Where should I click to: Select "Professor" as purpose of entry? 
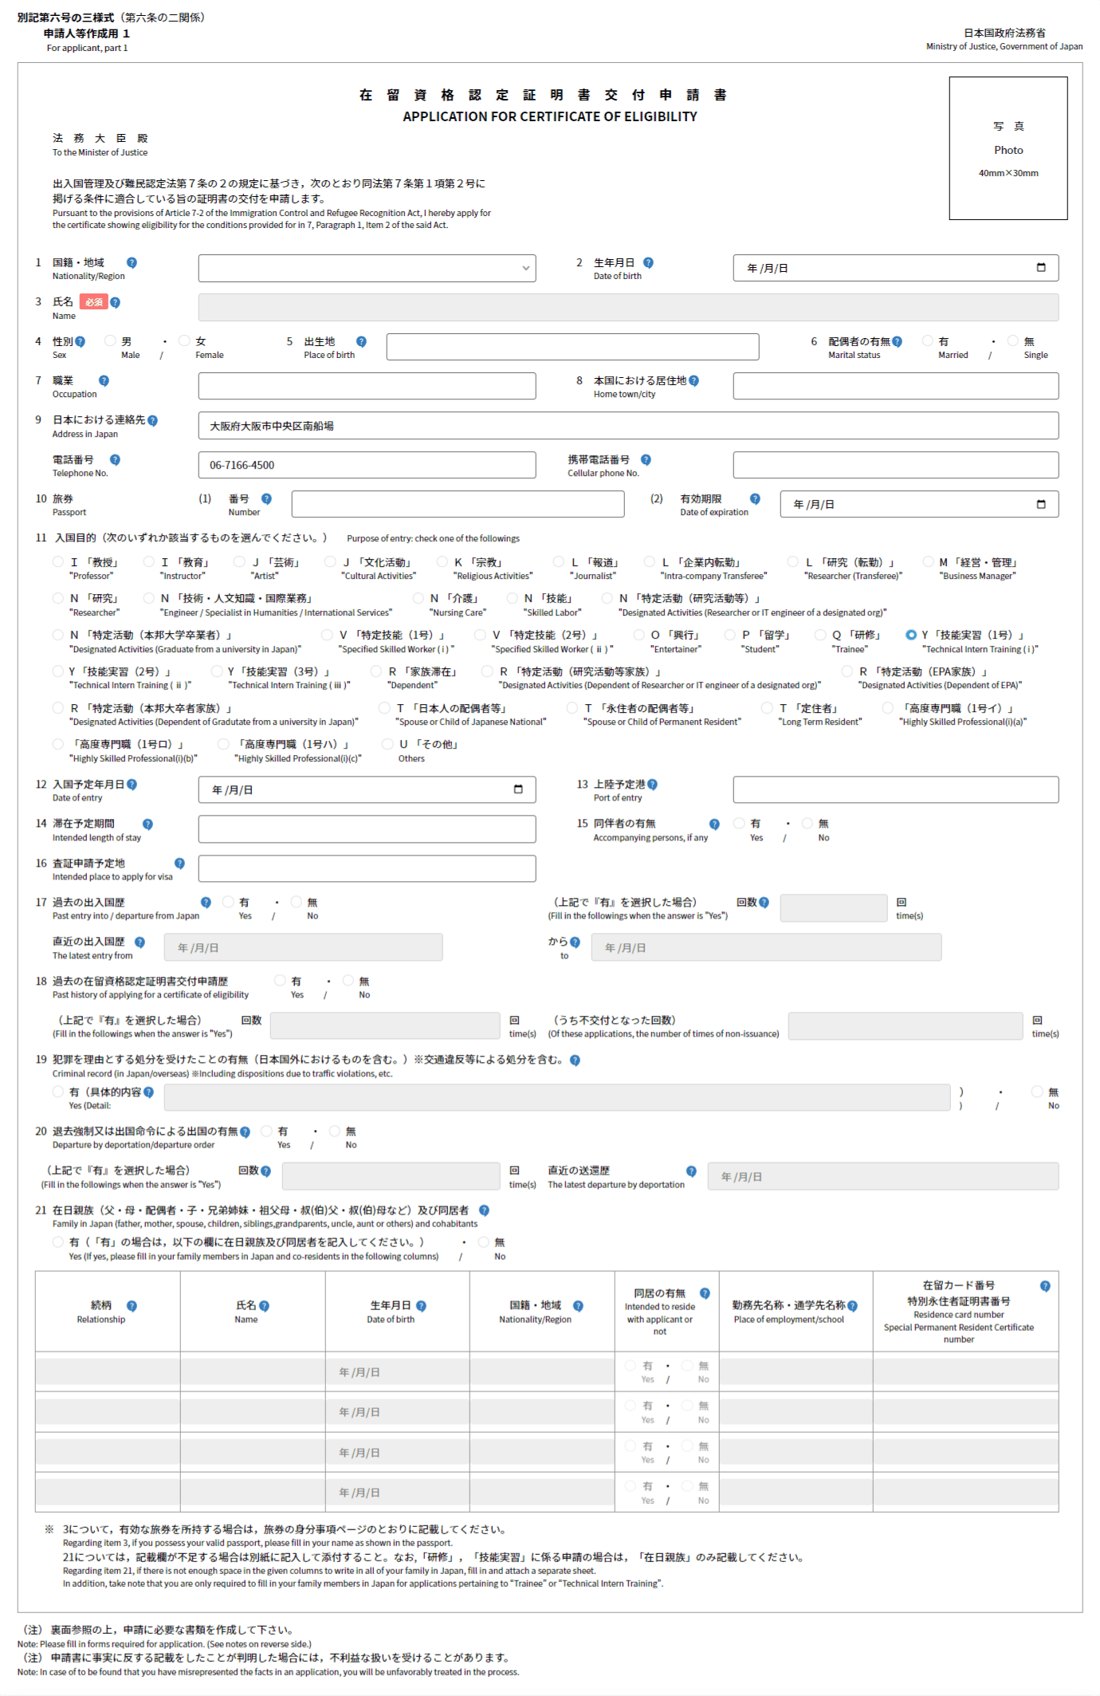(x=58, y=562)
